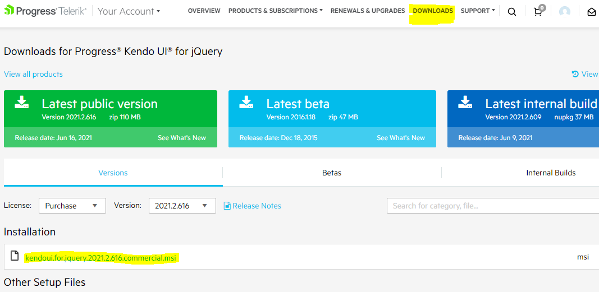This screenshot has height=292, width=599.
Task: Click the Latest public version title
Action: (100, 104)
